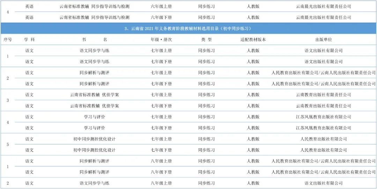
Task: Select serial number 5 beside 初中同步测控优化设计 rows
Action: (8, 145)
